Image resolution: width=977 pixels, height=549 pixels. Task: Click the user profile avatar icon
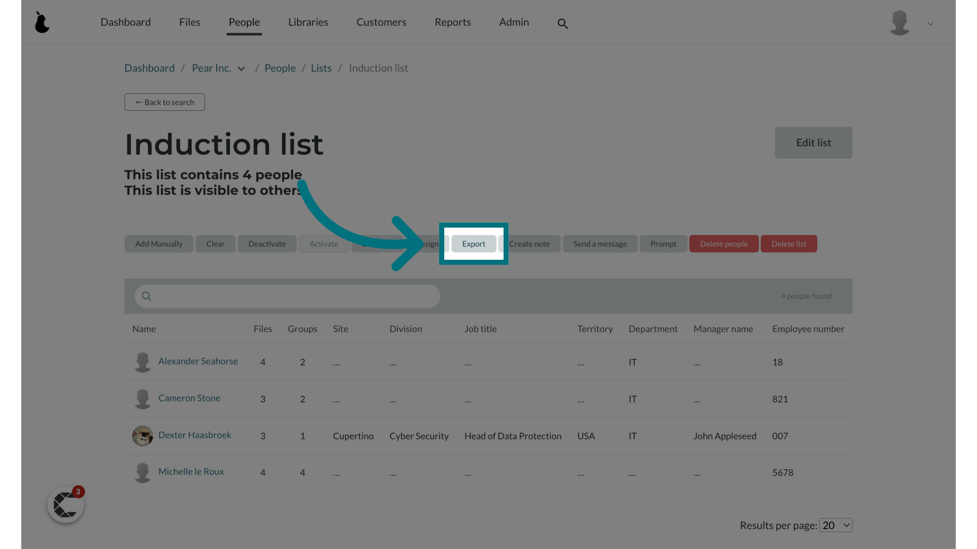point(899,23)
